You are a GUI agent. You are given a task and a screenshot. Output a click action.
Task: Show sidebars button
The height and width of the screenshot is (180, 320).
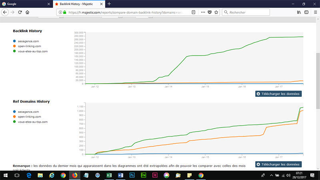click(x=306, y=12)
